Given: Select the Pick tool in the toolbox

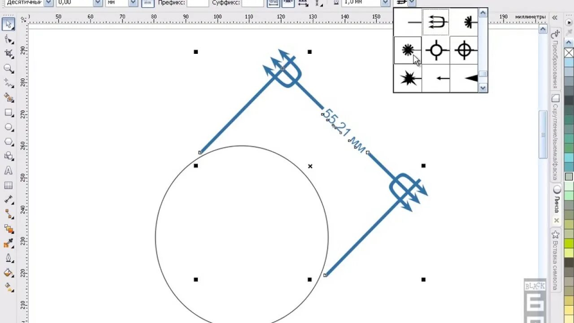Looking at the screenshot, I should [x=8, y=24].
